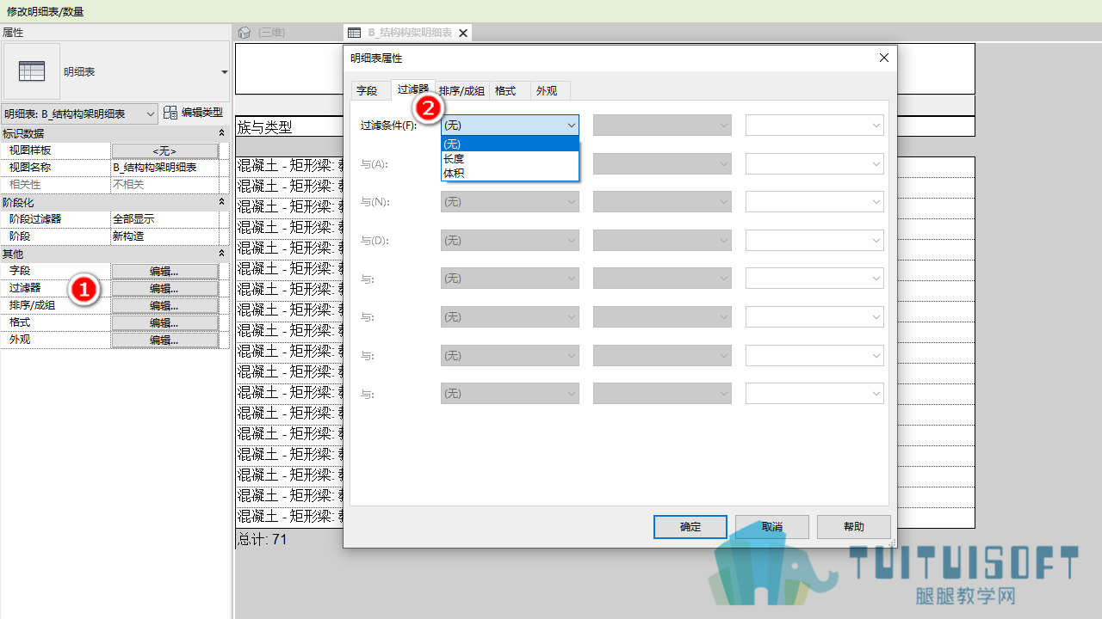Click the 过滤条件(F) field combo box
The height and width of the screenshot is (619, 1102).
[510, 126]
